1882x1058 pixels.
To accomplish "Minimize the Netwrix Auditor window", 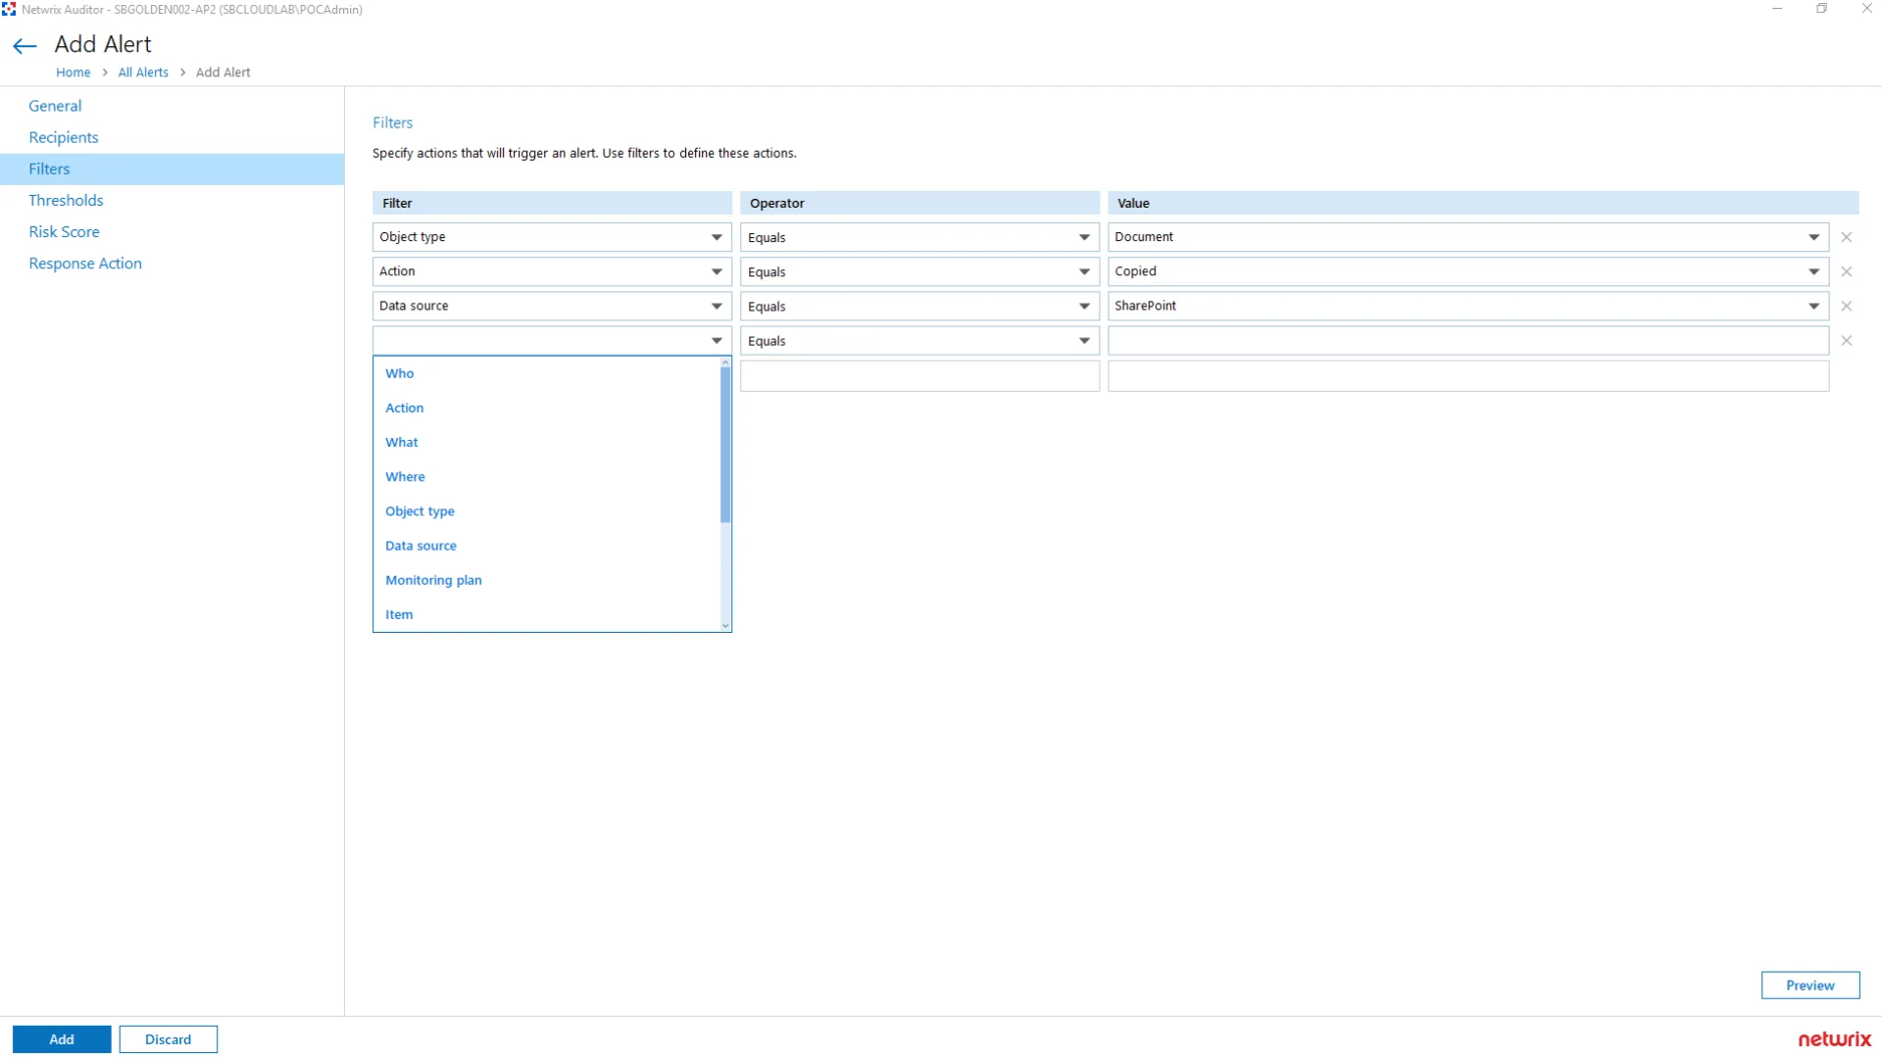I will [1777, 9].
